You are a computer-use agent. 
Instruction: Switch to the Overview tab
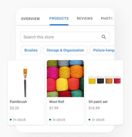click(30, 19)
